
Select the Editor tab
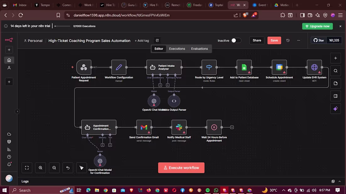tap(159, 49)
